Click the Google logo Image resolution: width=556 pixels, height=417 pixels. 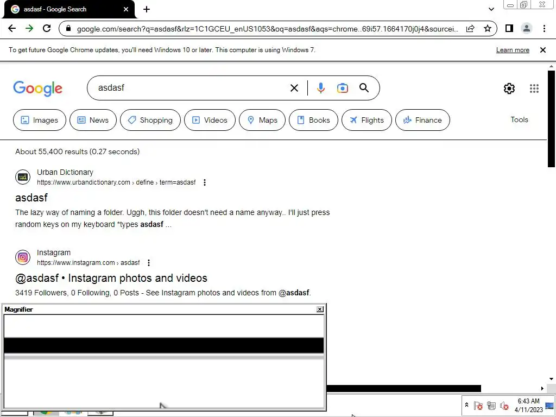click(37, 89)
